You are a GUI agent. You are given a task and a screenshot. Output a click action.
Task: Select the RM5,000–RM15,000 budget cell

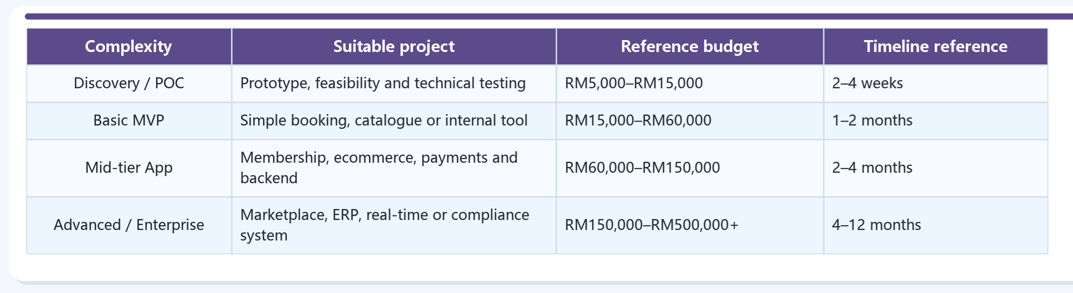pos(690,83)
